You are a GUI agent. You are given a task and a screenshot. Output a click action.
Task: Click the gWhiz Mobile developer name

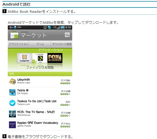pyautogui.click(x=24, y=126)
